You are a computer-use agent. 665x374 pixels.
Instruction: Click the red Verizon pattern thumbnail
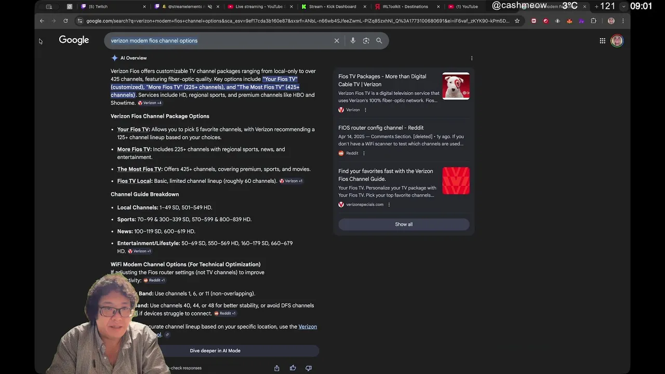click(x=456, y=181)
